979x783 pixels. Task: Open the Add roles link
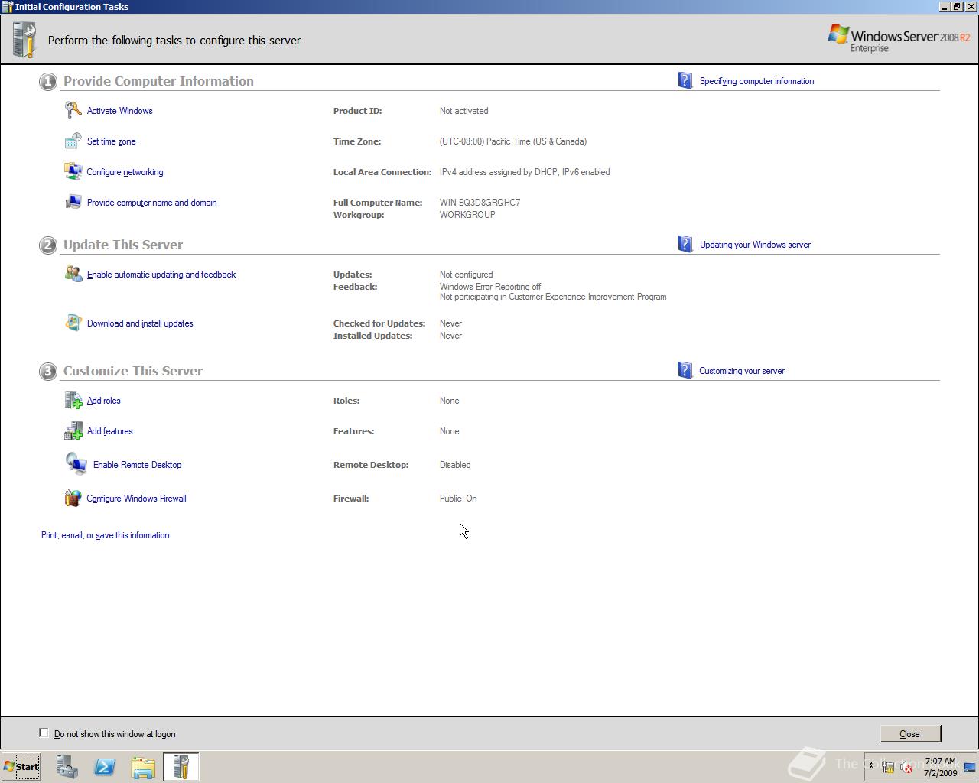coord(104,401)
